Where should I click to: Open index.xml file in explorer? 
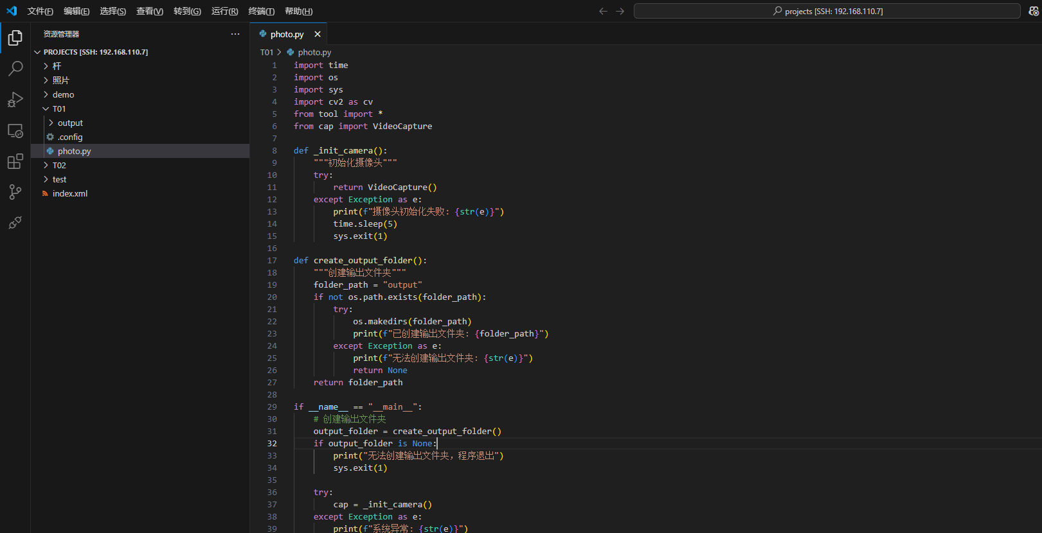pyautogui.click(x=70, y=193)
